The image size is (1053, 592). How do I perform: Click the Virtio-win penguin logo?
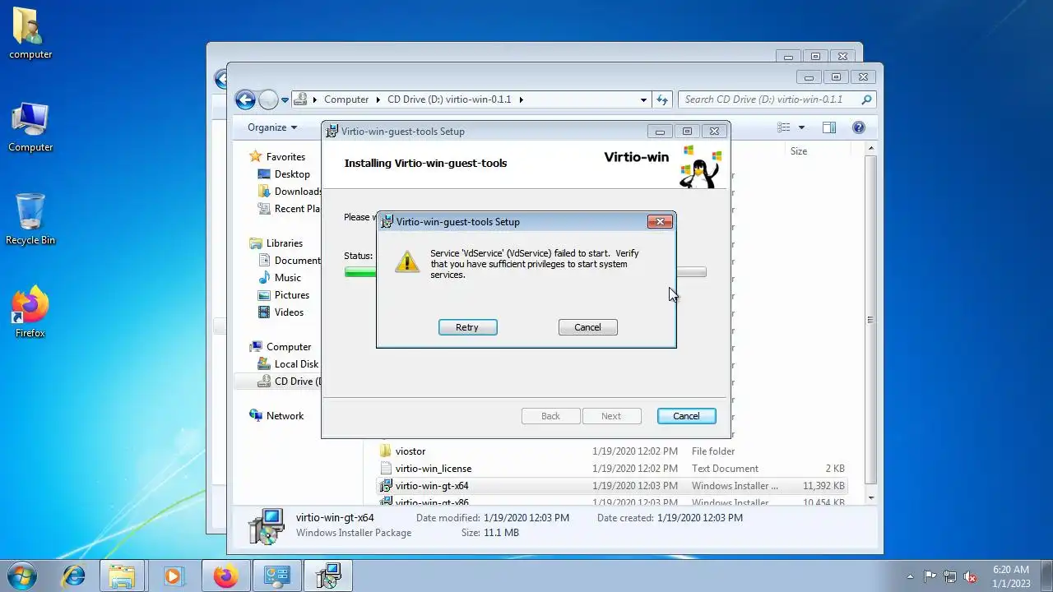(700, 167)
